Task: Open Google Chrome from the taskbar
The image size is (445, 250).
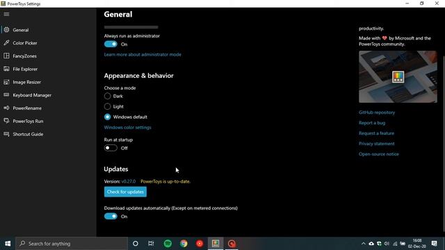Action: click(184, 244)
